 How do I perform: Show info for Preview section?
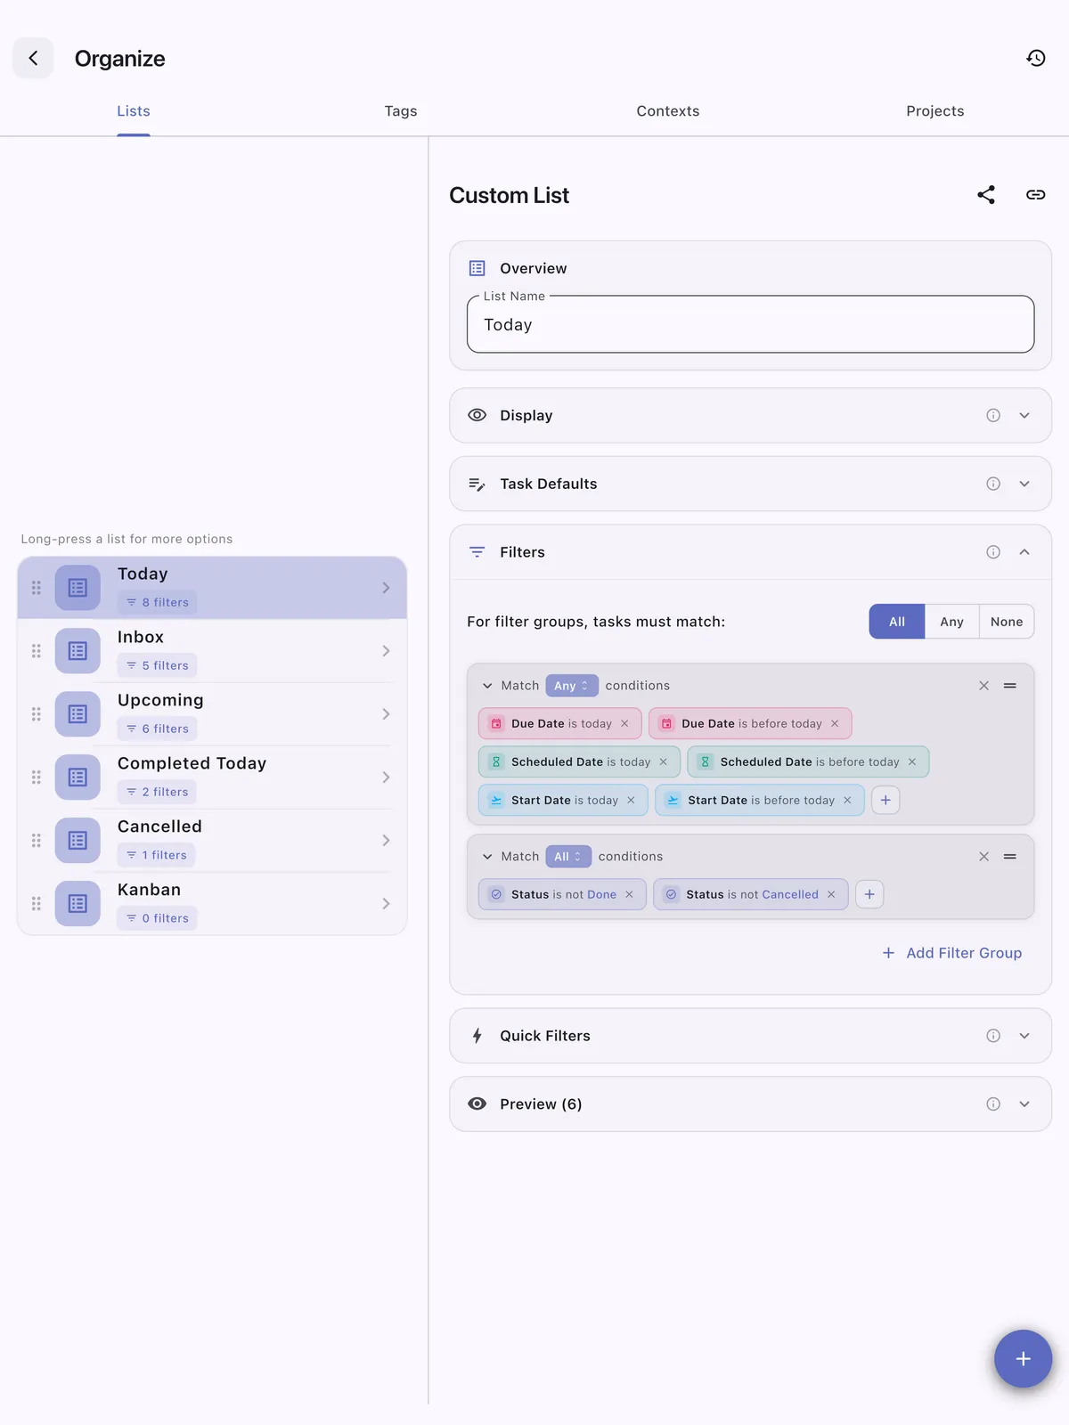click(993, 1104)
